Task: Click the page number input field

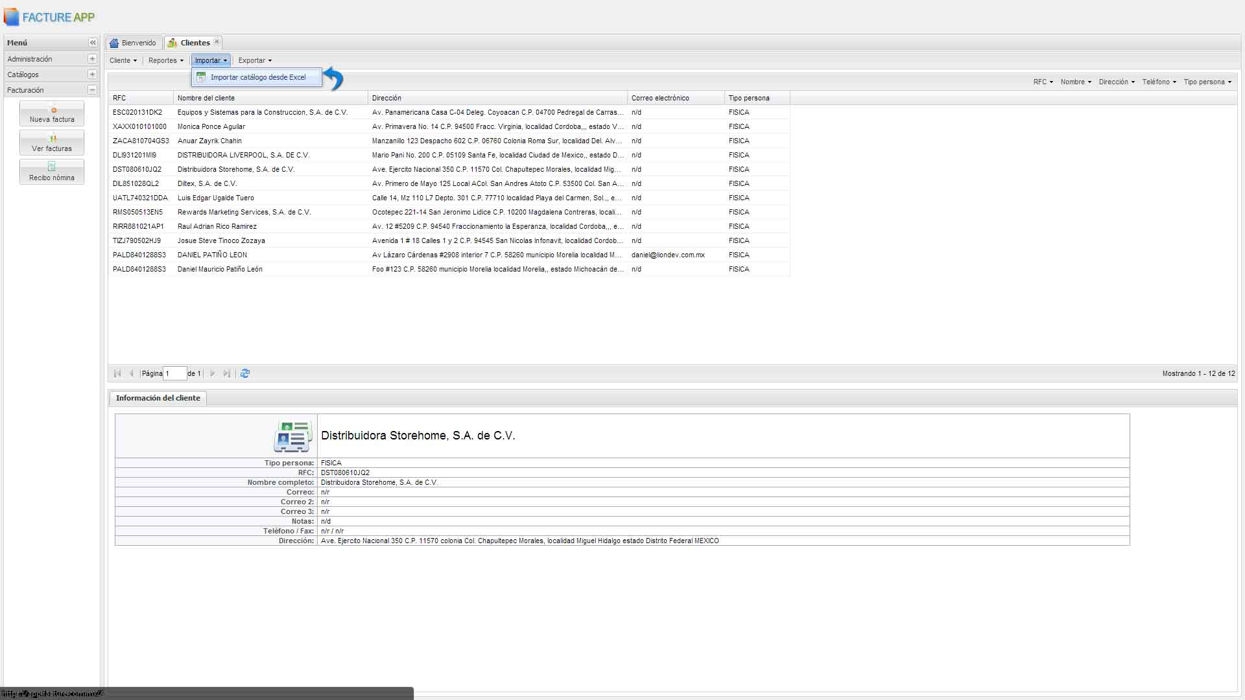Action: click(174, 373)
